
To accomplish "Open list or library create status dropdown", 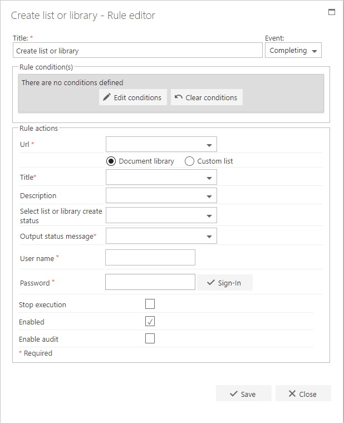I will tap(161, 215).
